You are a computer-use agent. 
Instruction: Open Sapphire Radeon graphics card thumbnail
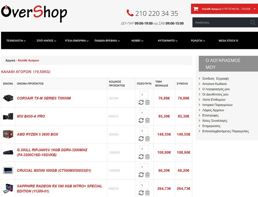(x=8, y=188)
